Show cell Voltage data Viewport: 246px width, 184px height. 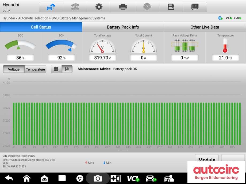(x=14, y=69)
